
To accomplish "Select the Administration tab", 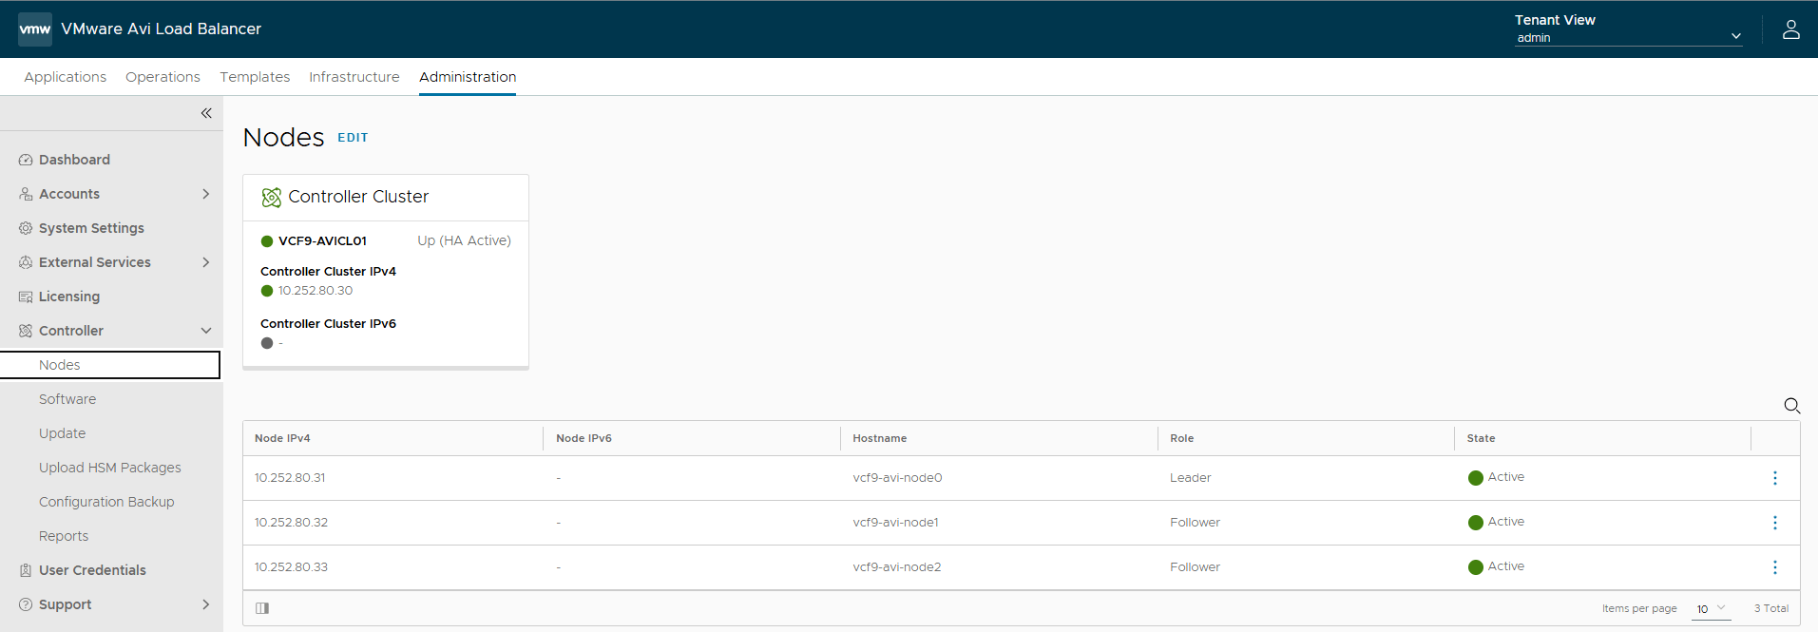I will coord(468,77).
